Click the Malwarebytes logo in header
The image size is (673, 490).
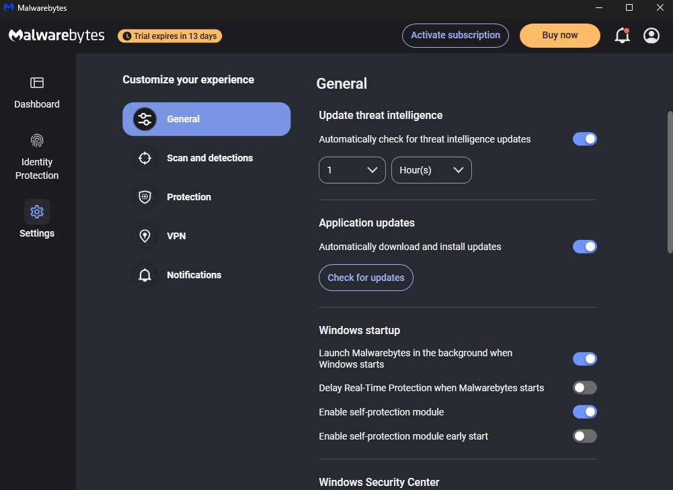coord(56,35)
